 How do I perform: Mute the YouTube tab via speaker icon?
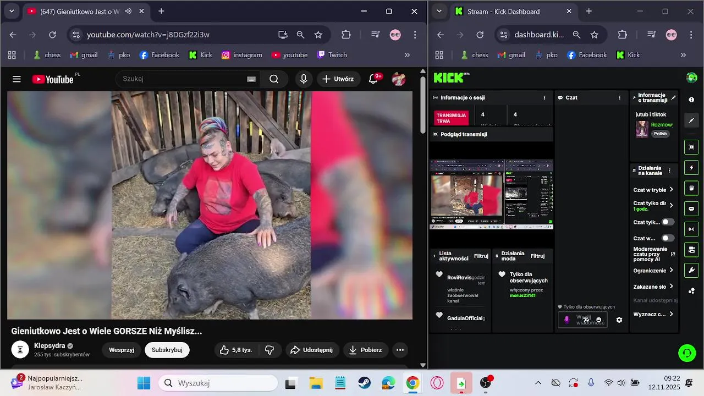(x=128, y=11)
